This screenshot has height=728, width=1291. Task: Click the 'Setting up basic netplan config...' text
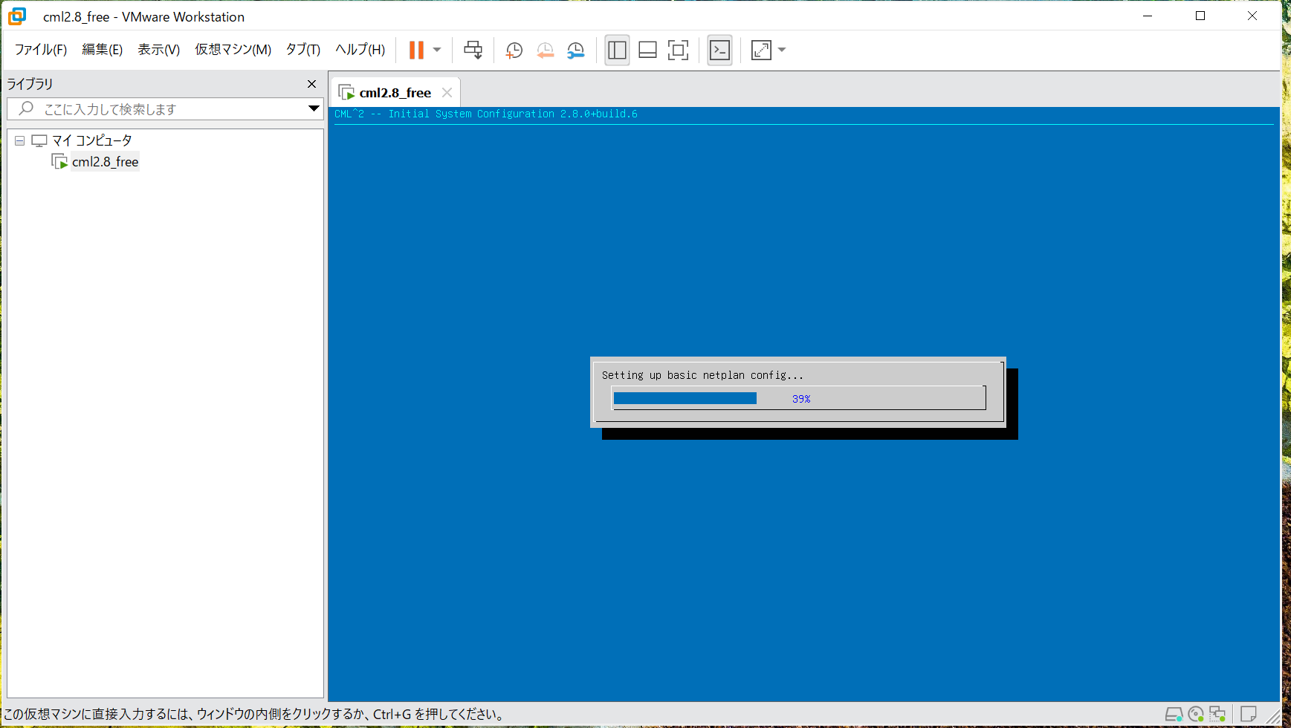point(702,375)
